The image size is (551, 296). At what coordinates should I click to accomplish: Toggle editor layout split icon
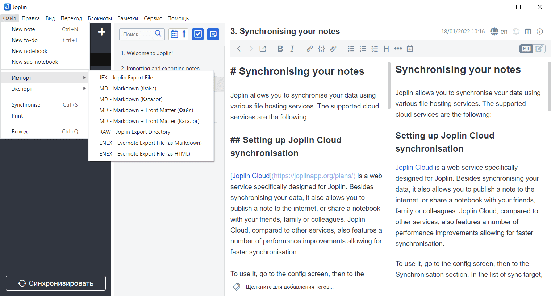pos(528,32)
